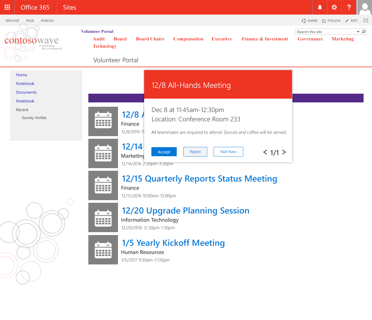Open the notifications bell
The width and height of the screenshot is (372, 320).
320,7
